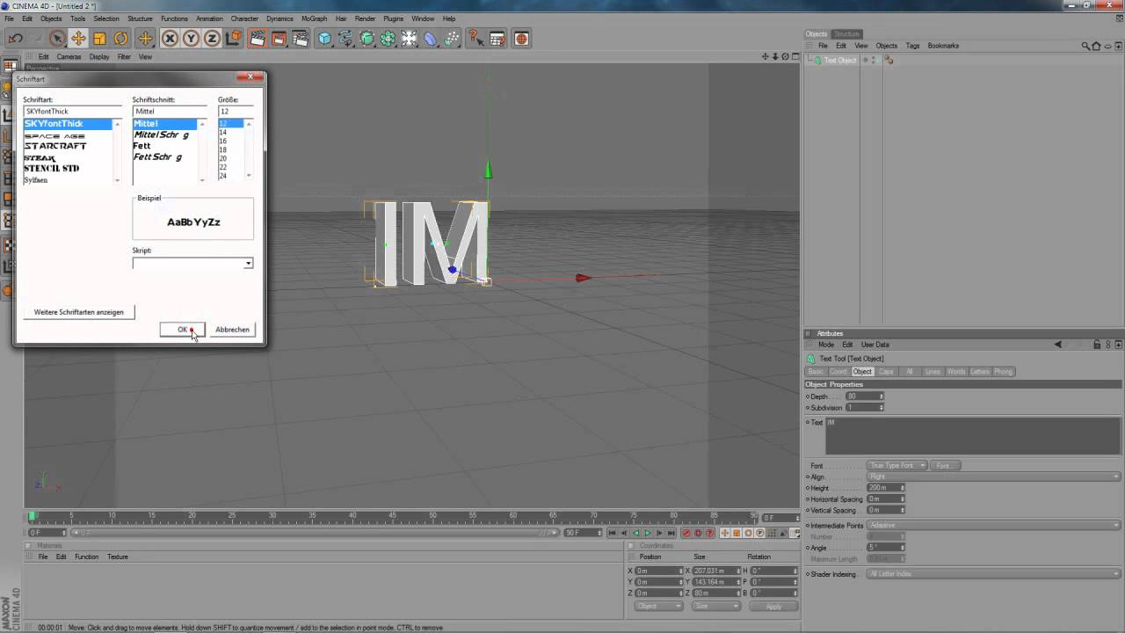1125x633 pixels.
Task: Activate the Scale tool
Action: [99, 39]
